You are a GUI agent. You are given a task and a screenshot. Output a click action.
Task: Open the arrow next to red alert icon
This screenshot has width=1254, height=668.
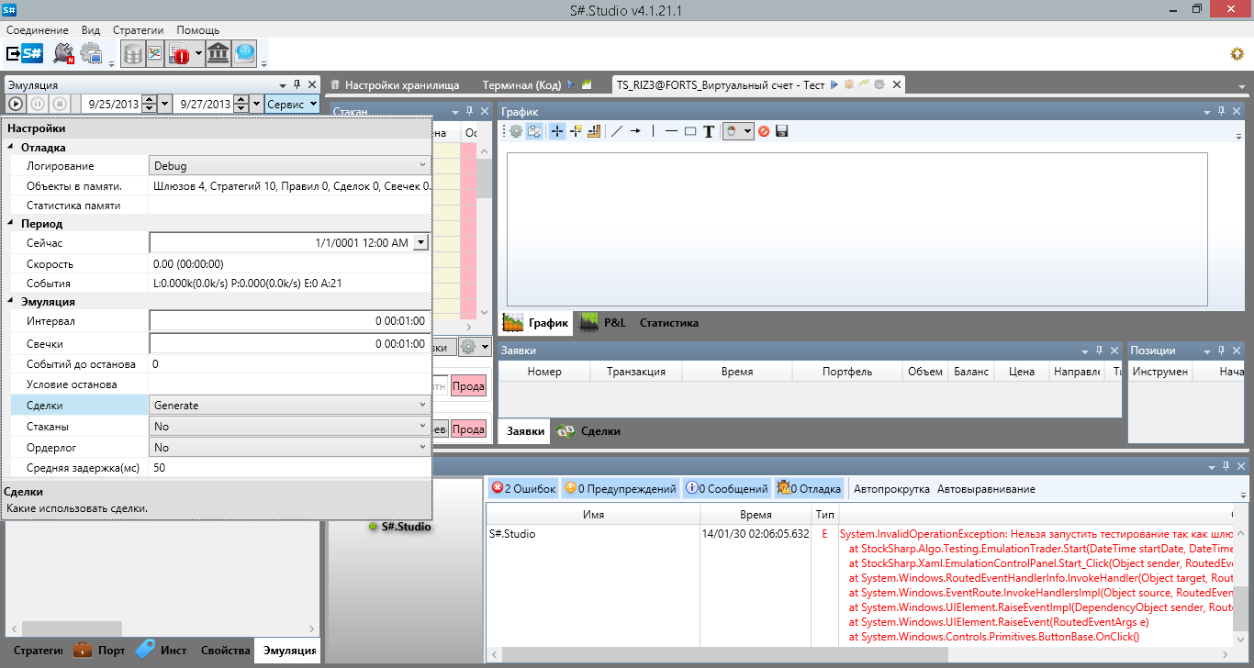(x=196, y=55)
